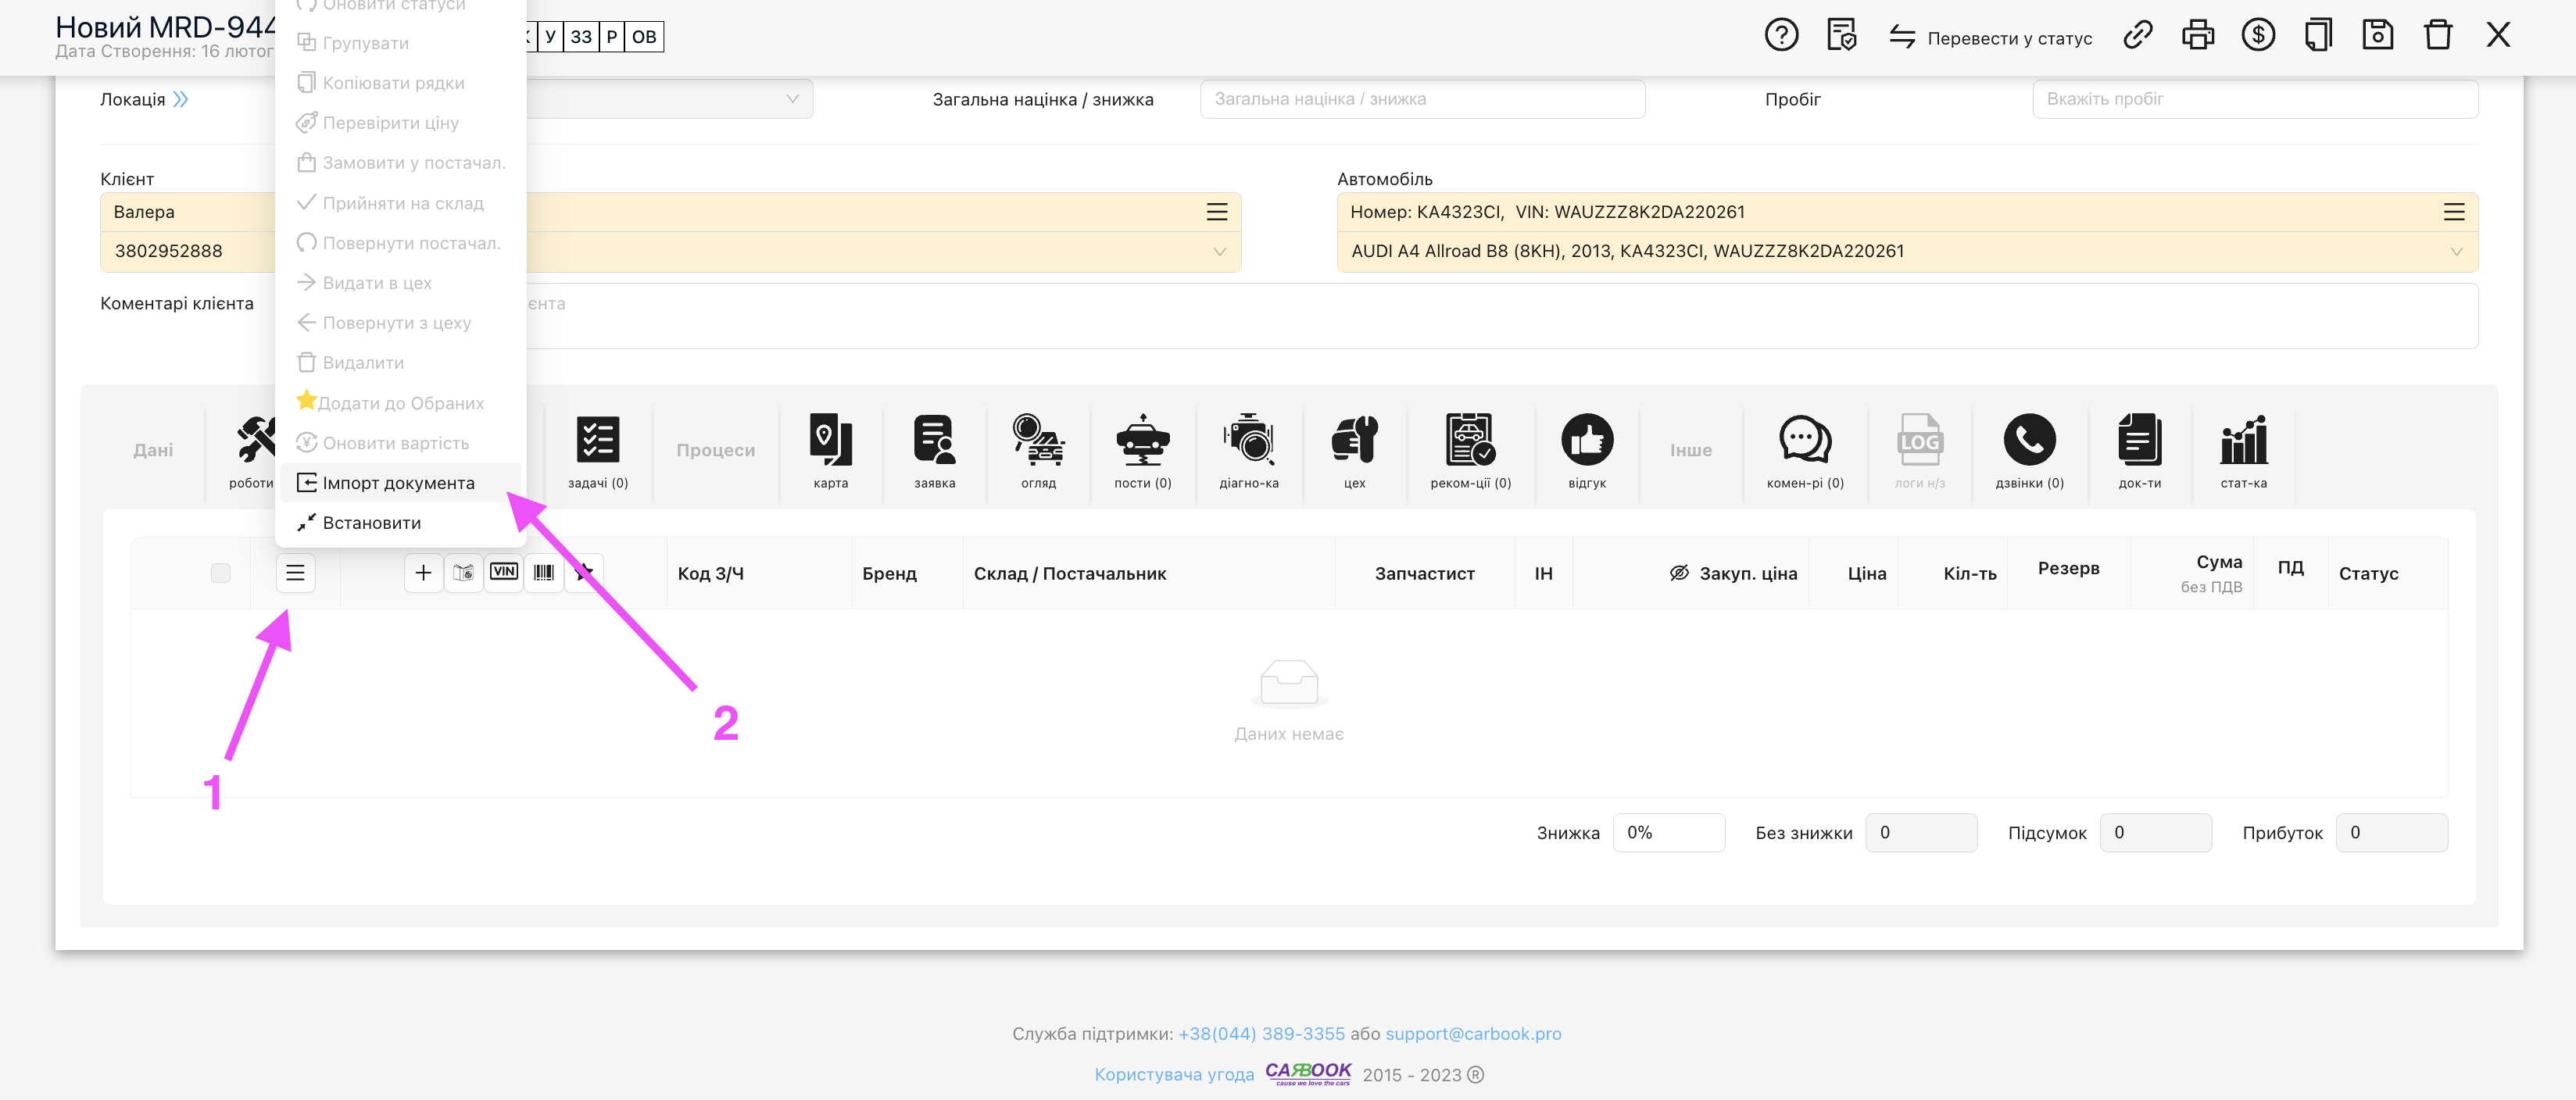This screenshot has height=1100, width=2576.
Task: Click the save diskette icon
Action: 2377,36
